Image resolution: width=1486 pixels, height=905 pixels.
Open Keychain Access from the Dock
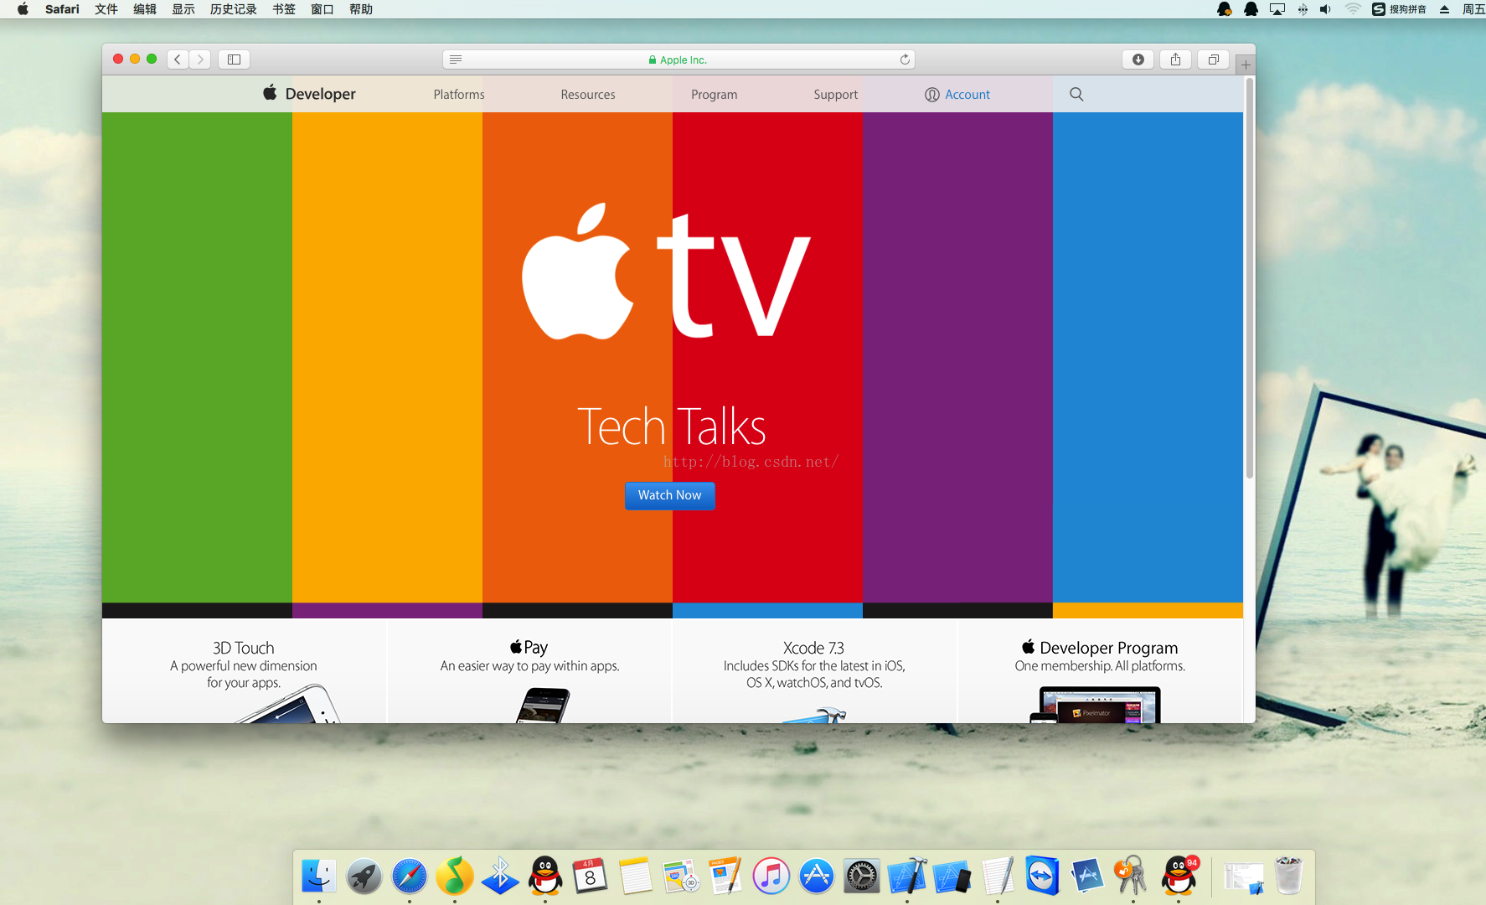(1133, 877)
